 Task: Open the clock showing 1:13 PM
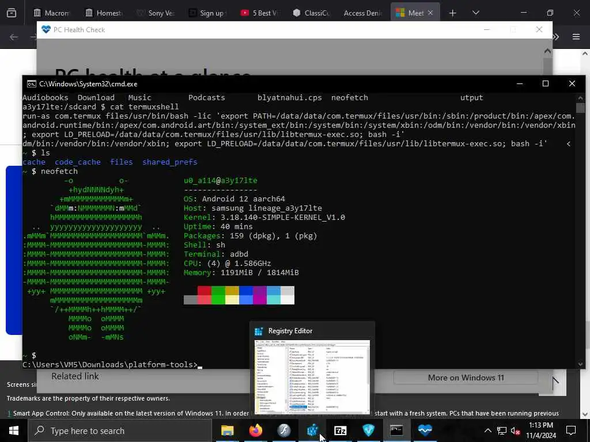click(541, 430)
